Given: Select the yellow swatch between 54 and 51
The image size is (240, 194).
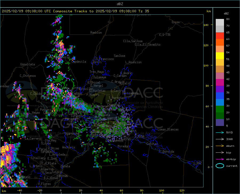Looking at the screenshot, I should [220, 56].
